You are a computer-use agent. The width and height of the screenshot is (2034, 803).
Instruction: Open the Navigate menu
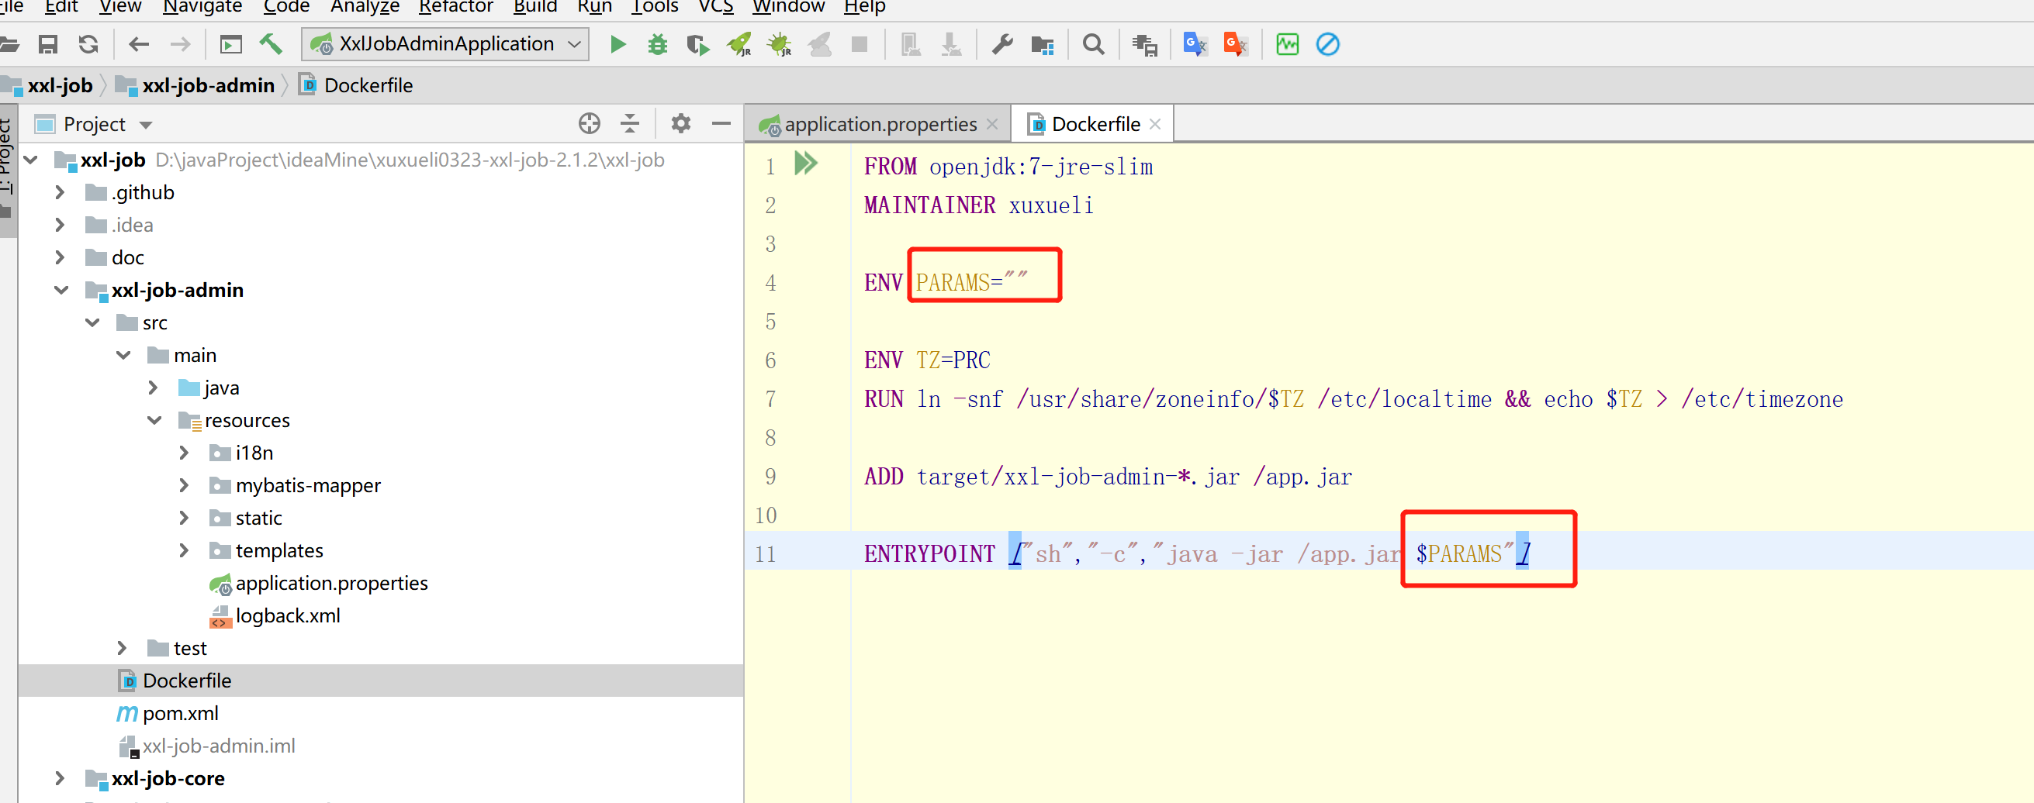(x=202, y=7)
